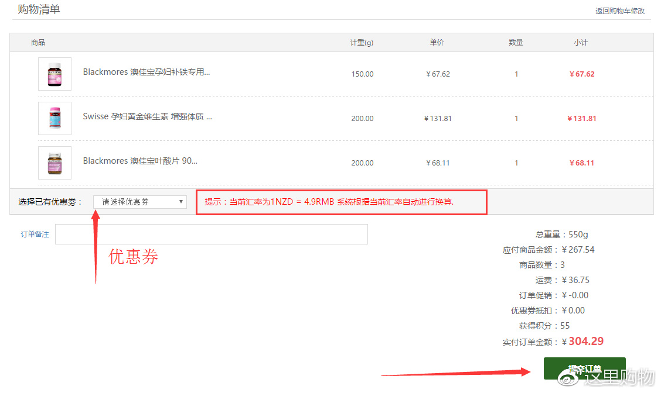The width and height of the screenshot is (661, 393).
Task: Click the red exchange rate notice text
Action: [x=329, y=202]
